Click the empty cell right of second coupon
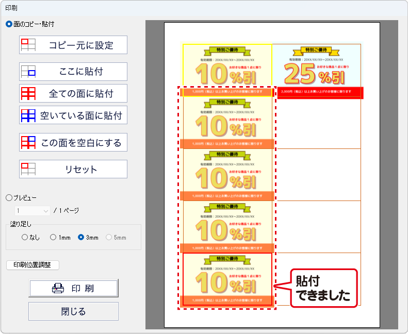This screenshot has height=334, width=408. [317, 124]
